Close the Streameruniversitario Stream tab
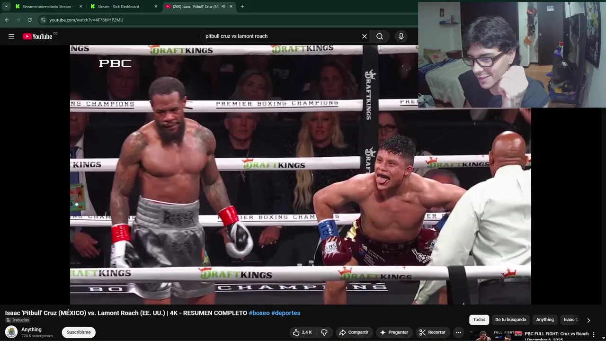 click(80, 7)
